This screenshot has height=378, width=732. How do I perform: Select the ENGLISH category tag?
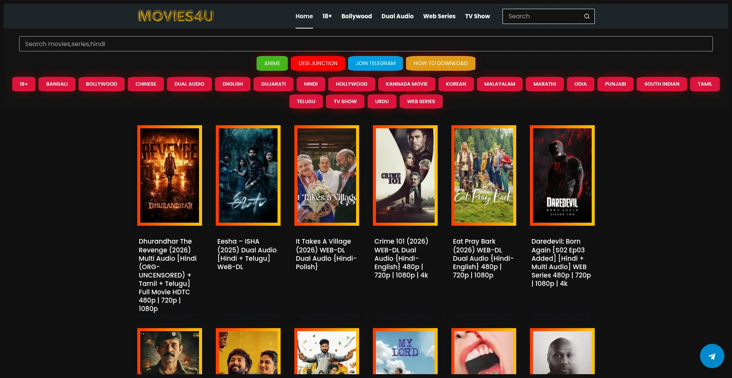(x=233, y=84)
